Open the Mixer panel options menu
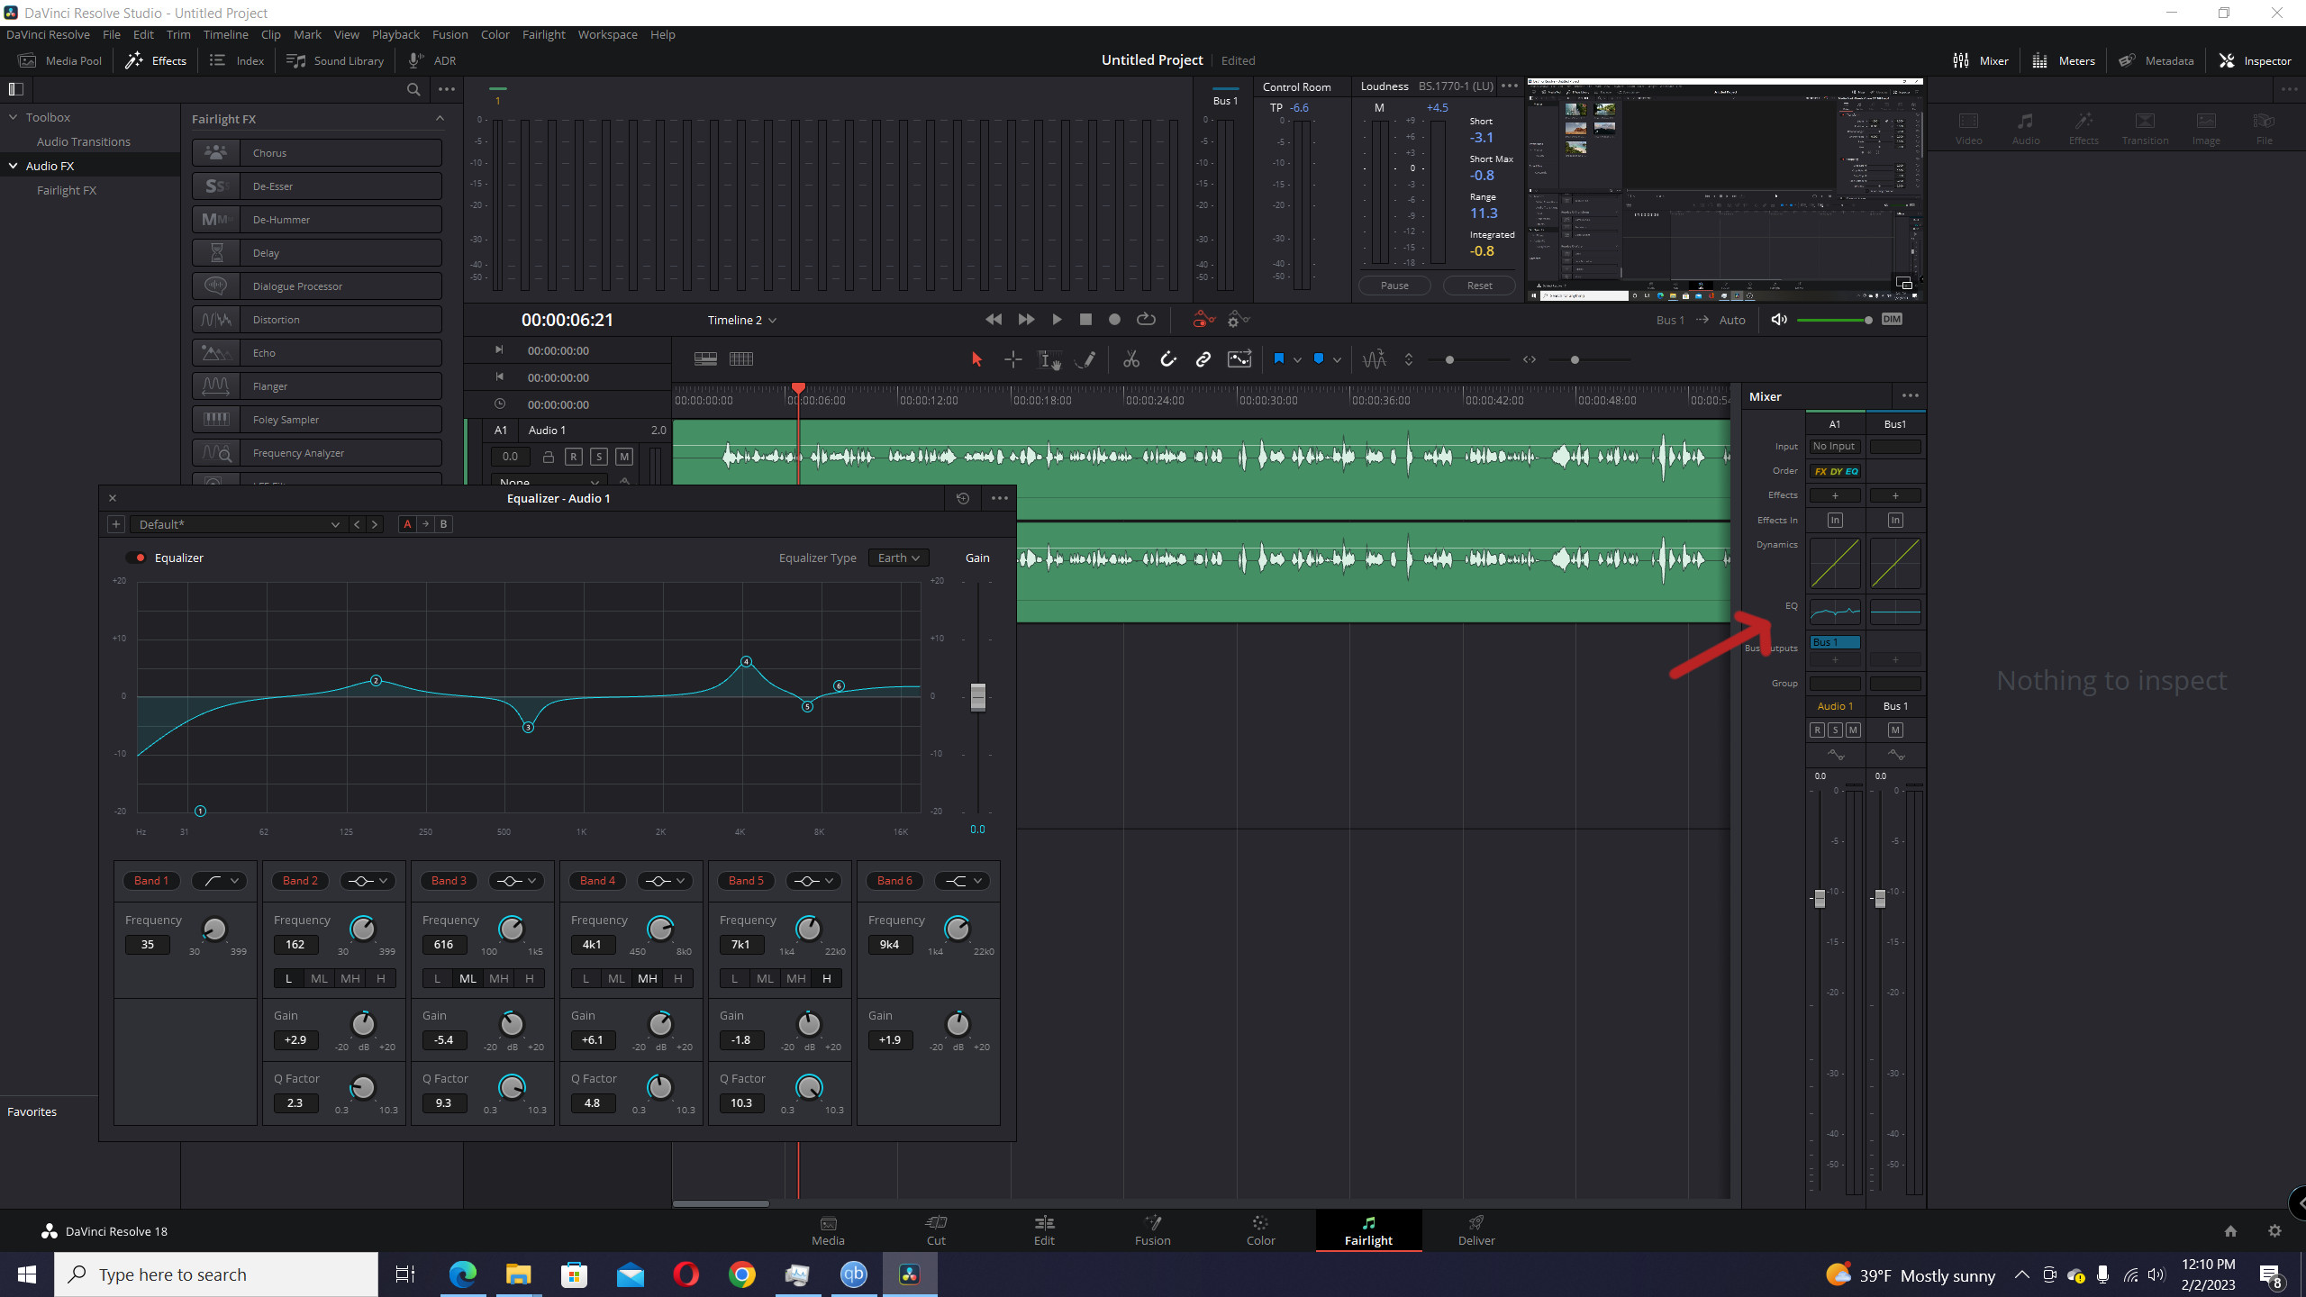Screen dimensions: 2306x1297 1911,396
